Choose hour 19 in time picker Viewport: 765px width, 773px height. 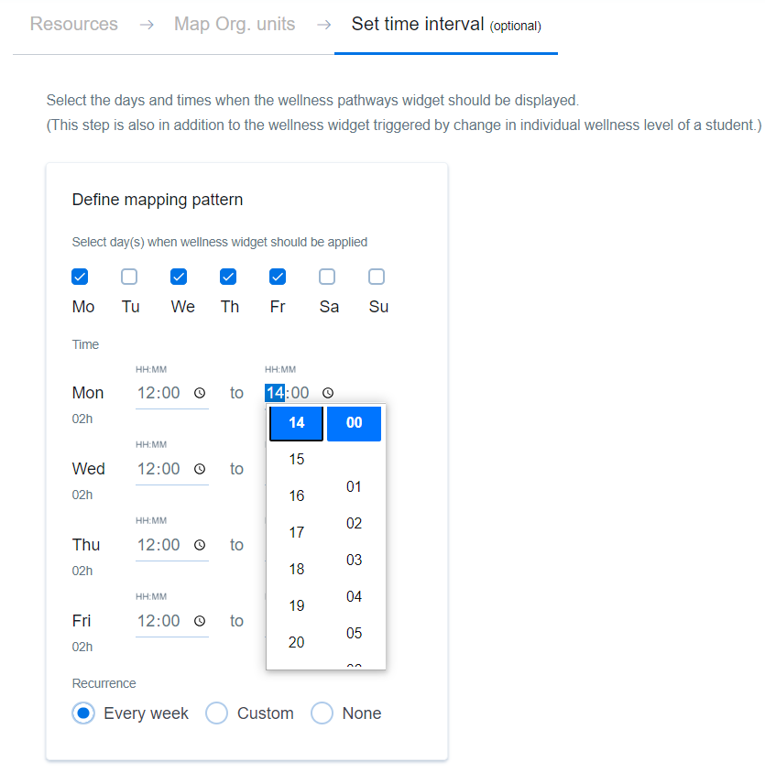click(297, 605)
